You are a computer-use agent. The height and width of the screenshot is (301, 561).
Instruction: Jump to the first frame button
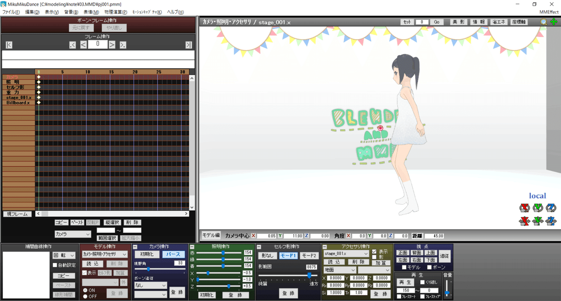coord(9,45)
